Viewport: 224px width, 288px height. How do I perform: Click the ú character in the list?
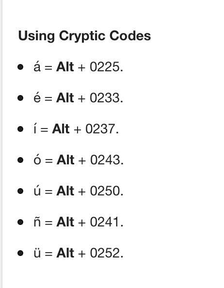click(37, 190)
